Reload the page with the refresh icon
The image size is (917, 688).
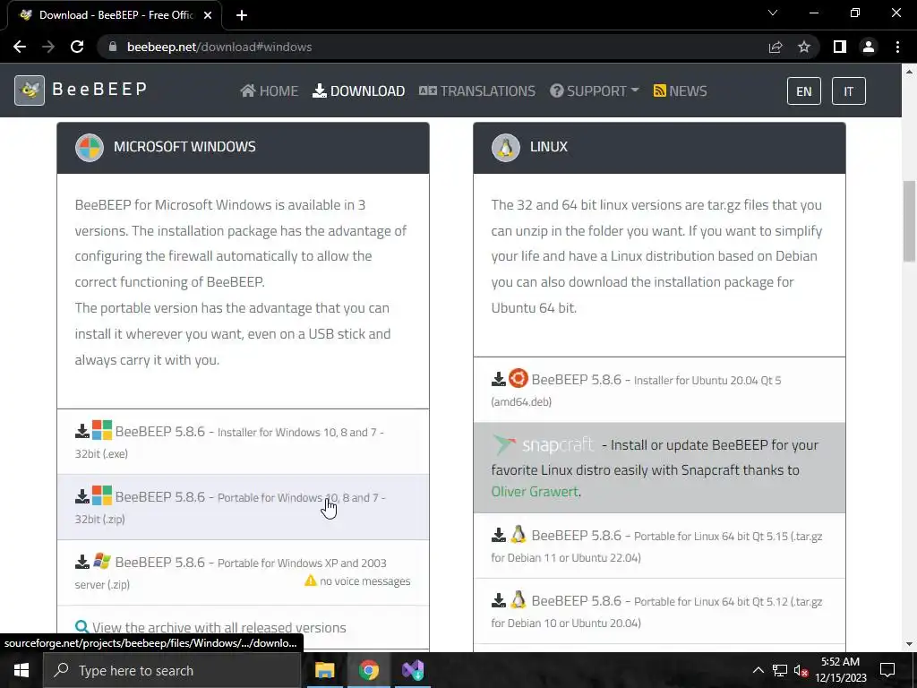tap(77, 47)
